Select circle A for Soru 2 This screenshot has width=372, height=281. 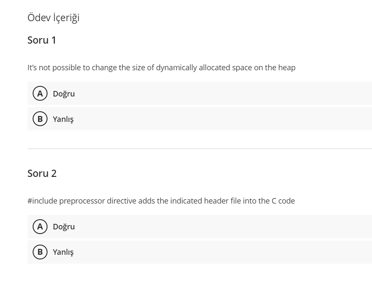(40, 226)
